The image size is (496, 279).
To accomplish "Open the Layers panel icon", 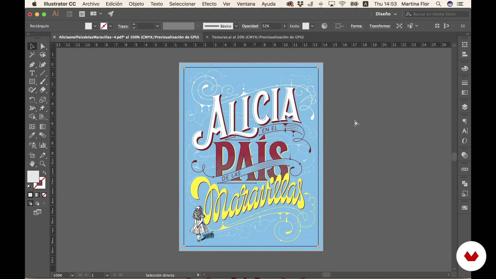I will pos(464,107).
